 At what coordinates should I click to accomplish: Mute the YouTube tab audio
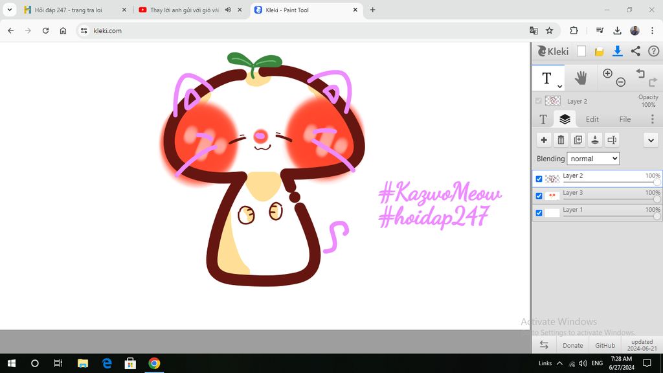[228, 10]
